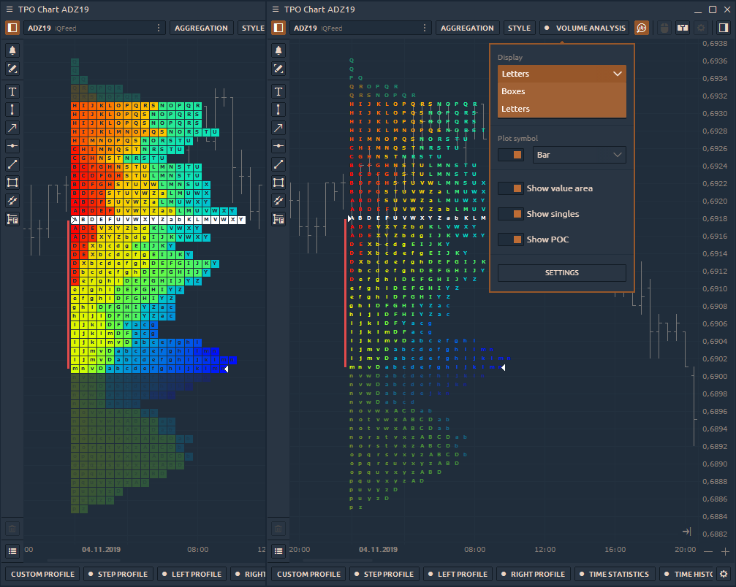
Task: Zoom out with minus button on time axis
Action: [x=707, y=551]
